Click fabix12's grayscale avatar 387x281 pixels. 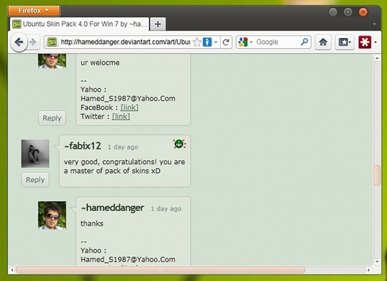35,154
